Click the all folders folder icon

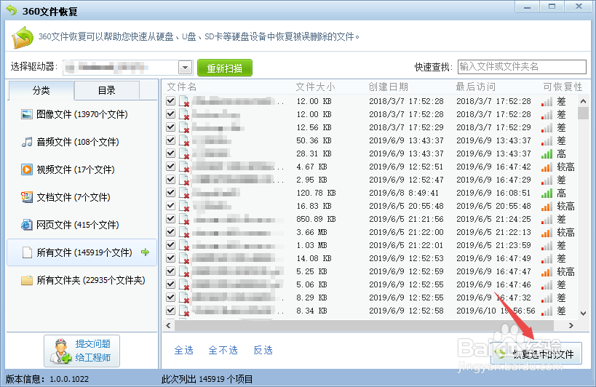(x=27, y=280)
